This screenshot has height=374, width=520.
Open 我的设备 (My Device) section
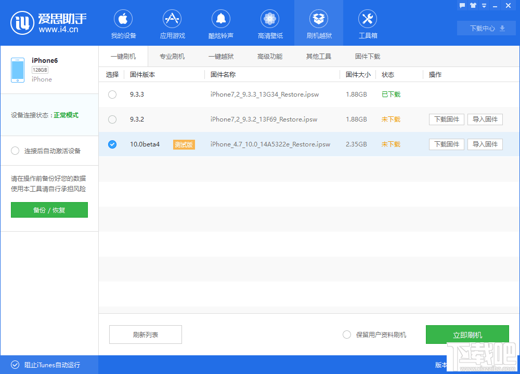[x=123, y=24]
